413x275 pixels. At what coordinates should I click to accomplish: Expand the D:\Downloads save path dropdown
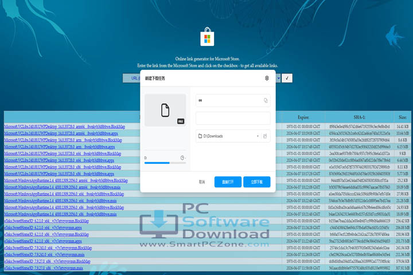(258, 136)
